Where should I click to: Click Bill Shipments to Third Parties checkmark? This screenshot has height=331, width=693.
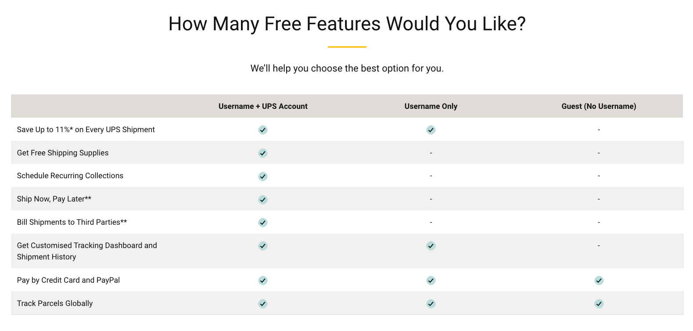pos(263,223)
